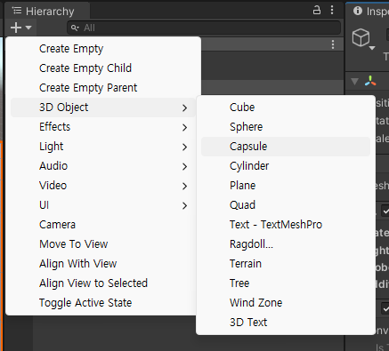Image resolution: width=389 pixels, height=351 pixels.
Task: Open the Hierarchy panel three-dot options menu
Action: point(332,10)
